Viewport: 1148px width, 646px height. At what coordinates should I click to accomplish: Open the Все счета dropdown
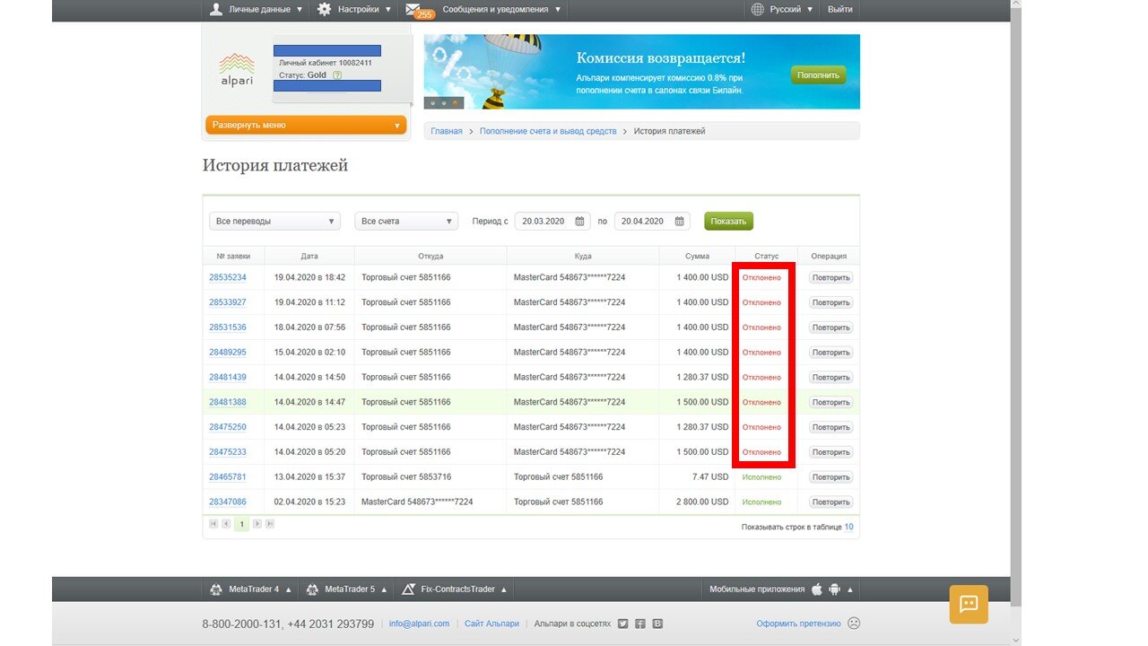coord(406,222)
